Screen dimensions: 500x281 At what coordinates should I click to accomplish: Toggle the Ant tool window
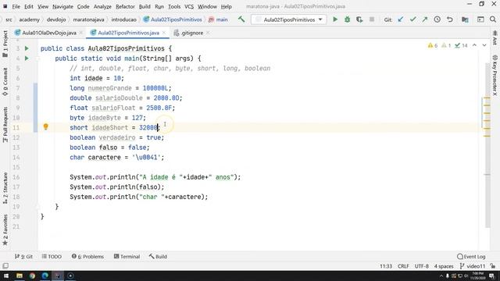coord(495,37)
